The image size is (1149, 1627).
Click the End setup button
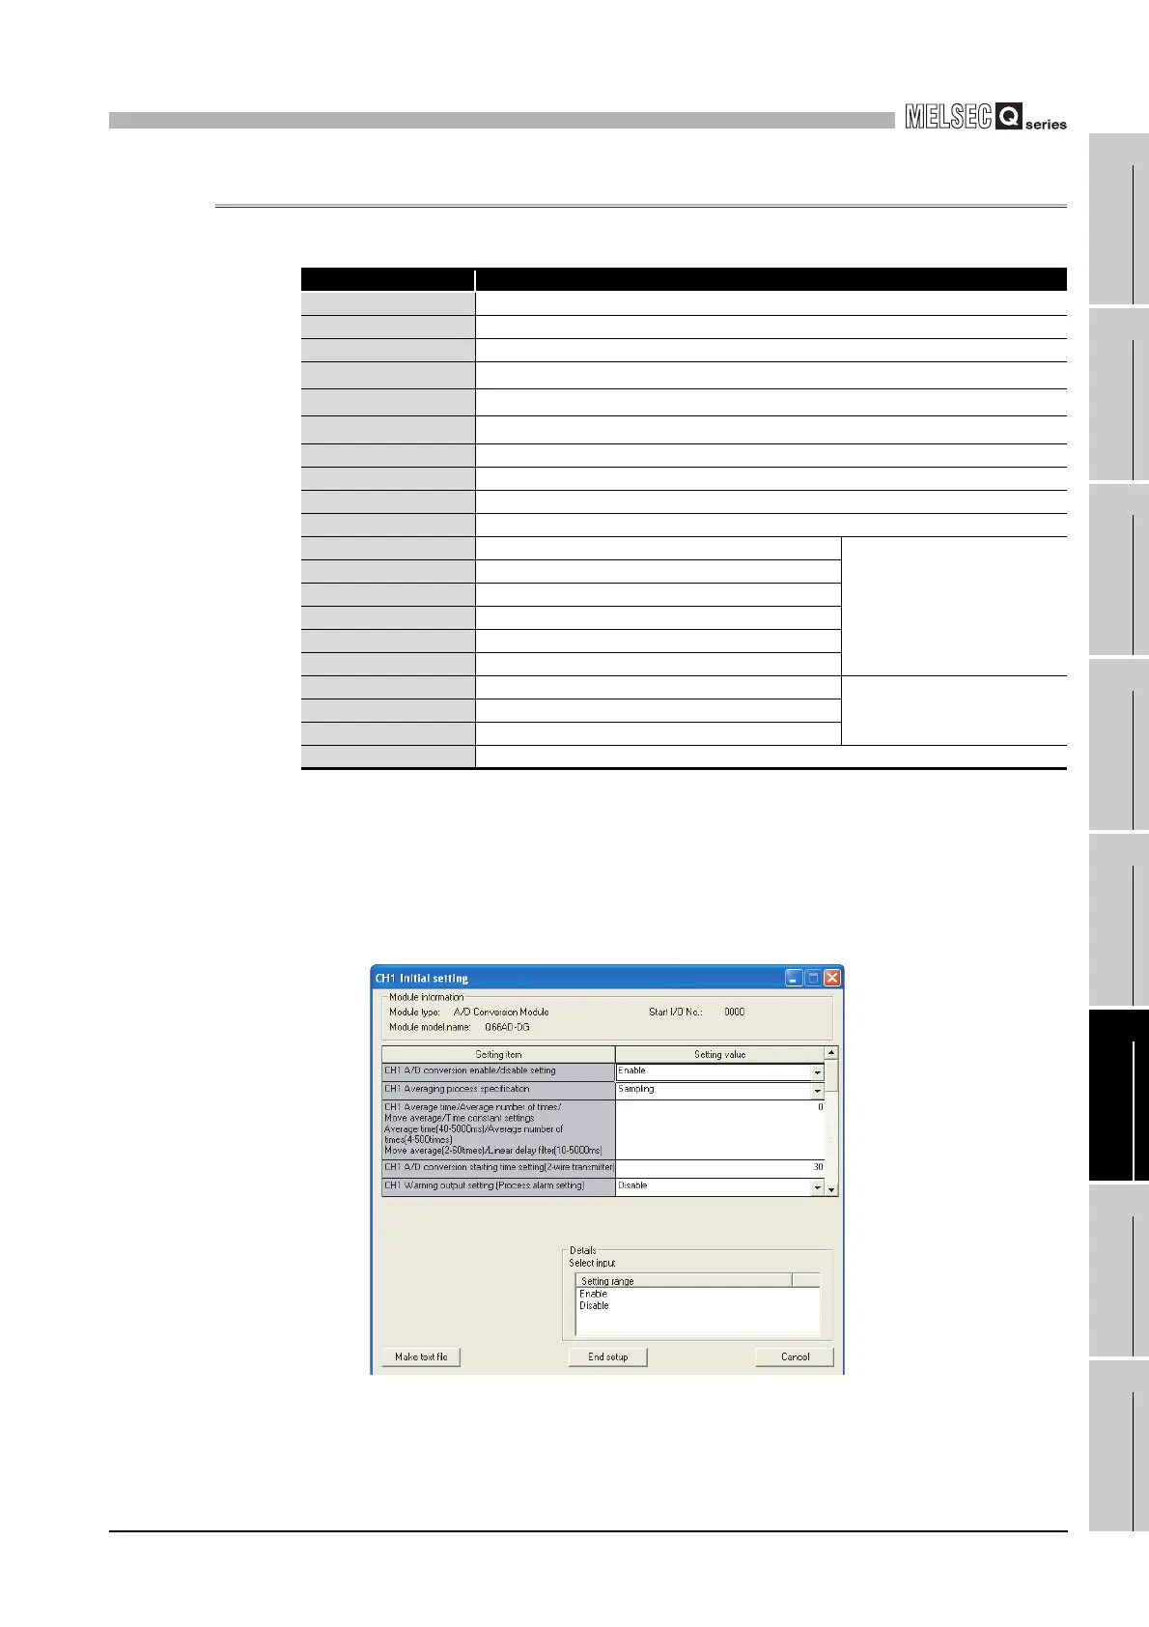coord(607,1356)
